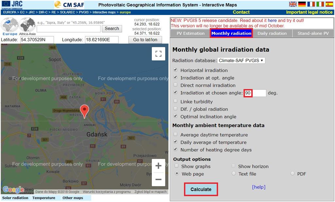Click the CM SAF logo
The image size is (335, 202).
pos(69,5)
